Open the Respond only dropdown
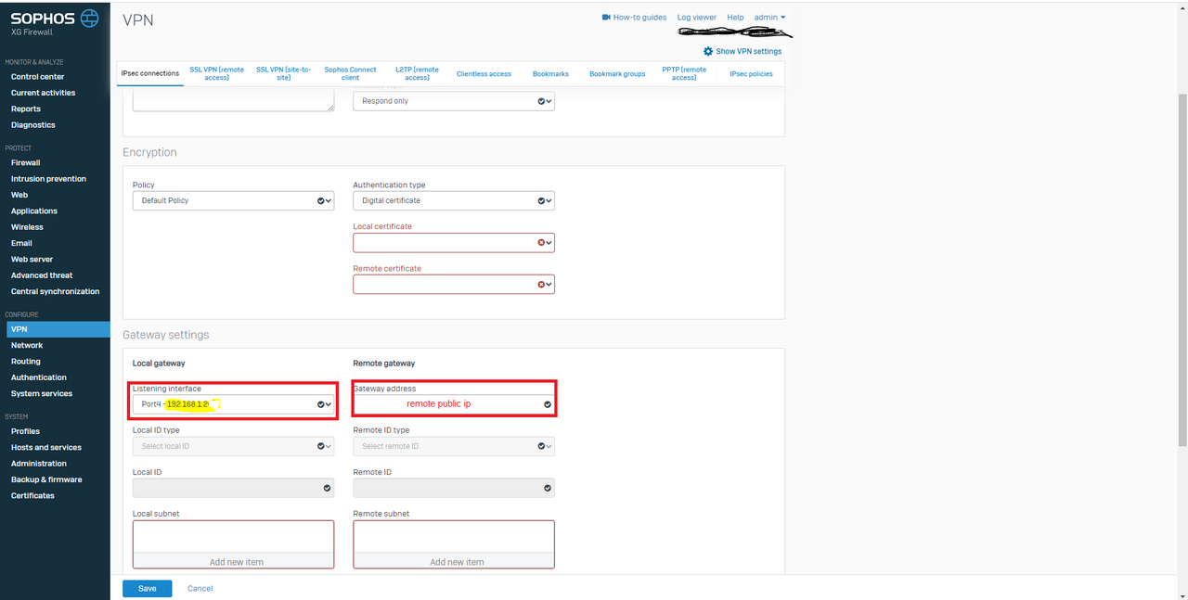The width and height of the screenshot is (1188, 600). click(x=454, y=101)
